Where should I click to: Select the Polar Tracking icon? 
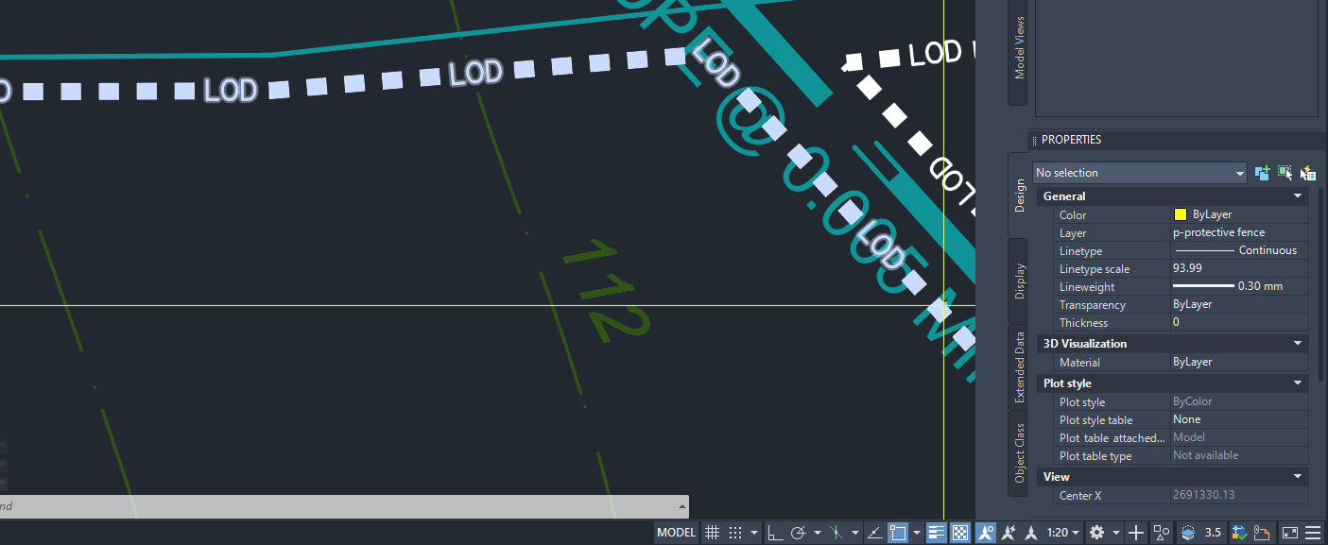(799, 531)
